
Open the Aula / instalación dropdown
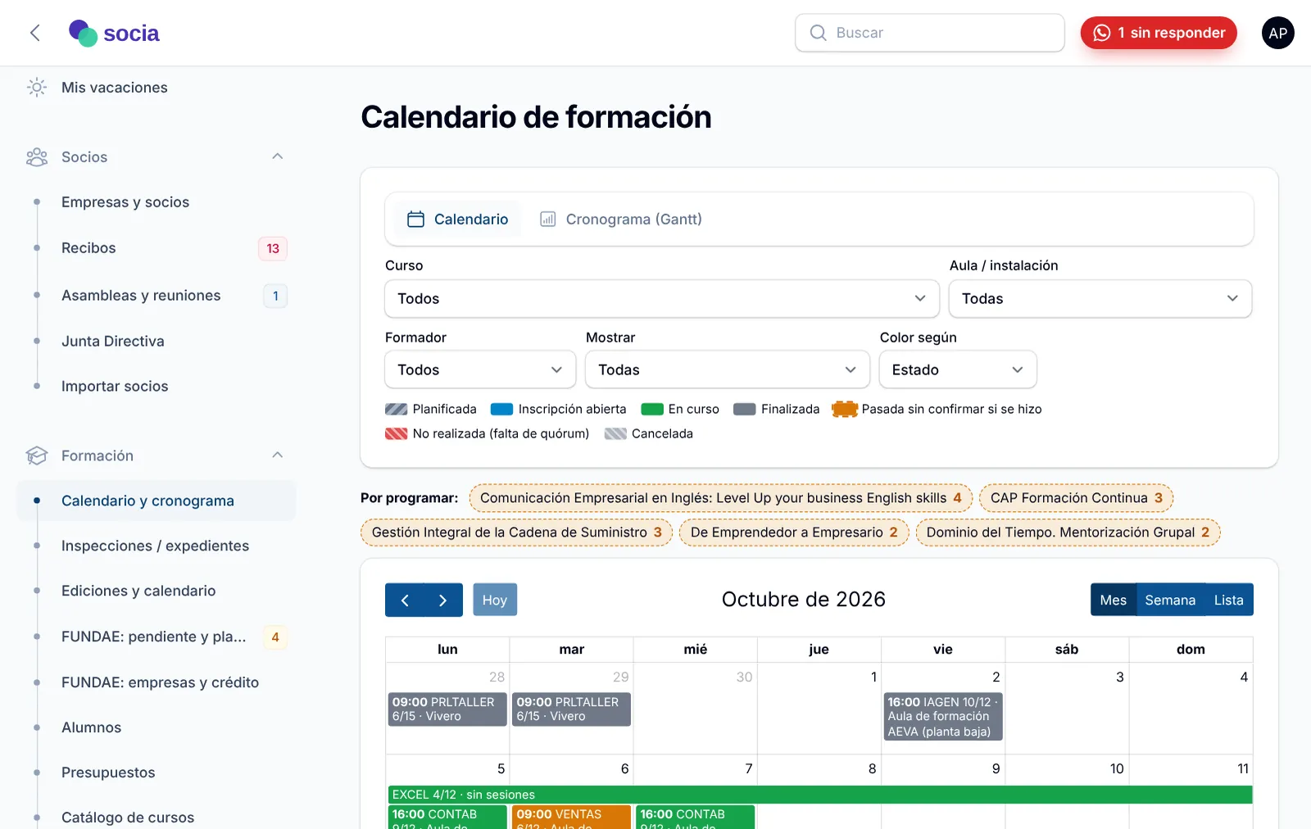click(x=1100, y=298)
